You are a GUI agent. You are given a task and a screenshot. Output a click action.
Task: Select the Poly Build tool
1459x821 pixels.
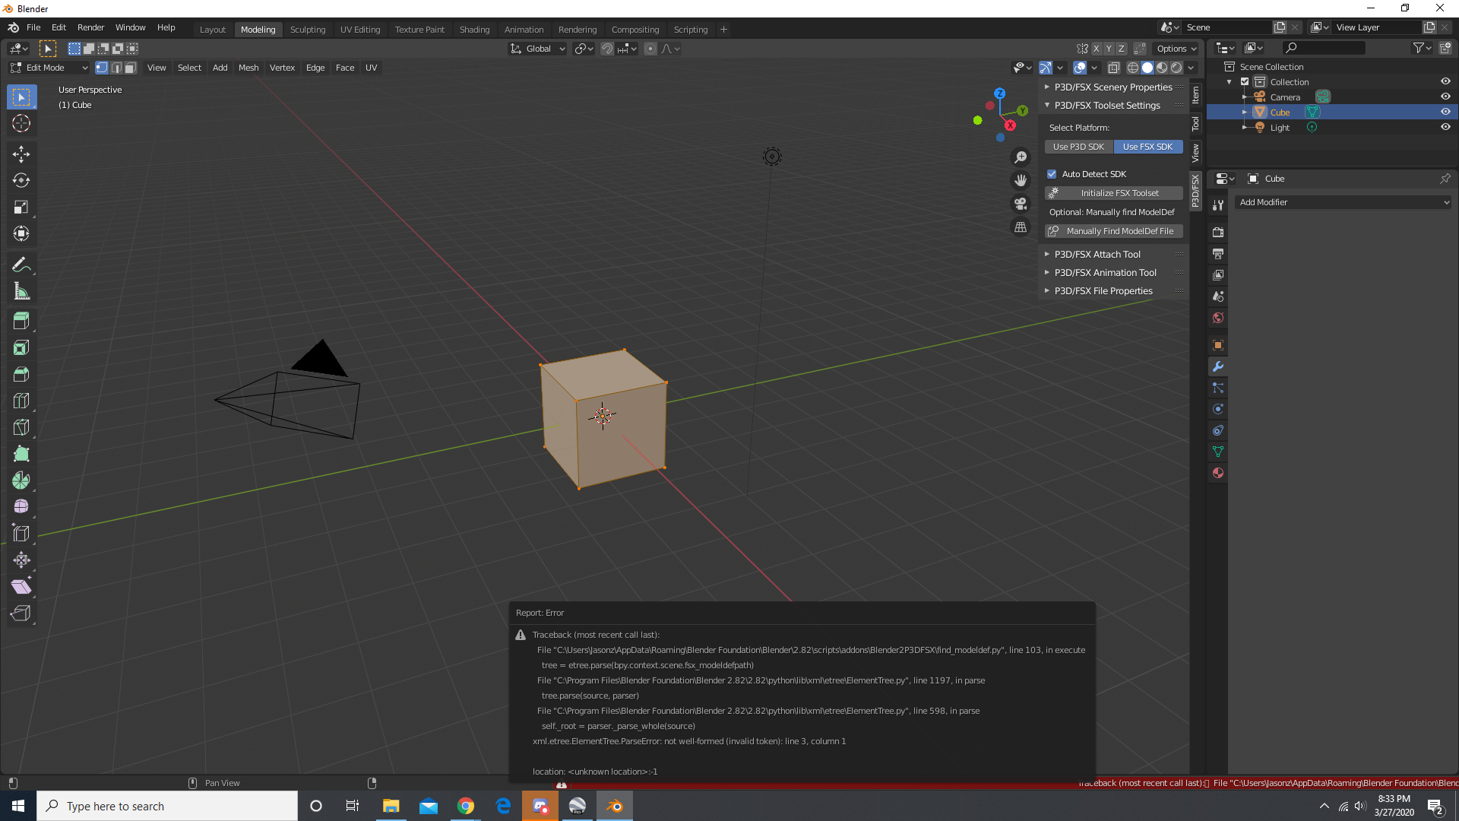click(x=21, y=454)
